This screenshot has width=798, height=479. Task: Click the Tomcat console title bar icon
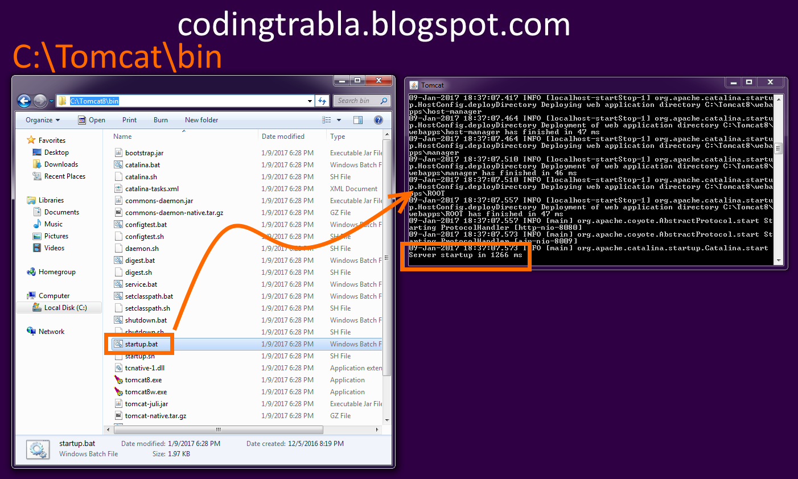coord(414,84)
